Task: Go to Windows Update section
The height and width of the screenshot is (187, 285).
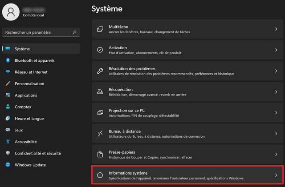Action: [41, 165]
